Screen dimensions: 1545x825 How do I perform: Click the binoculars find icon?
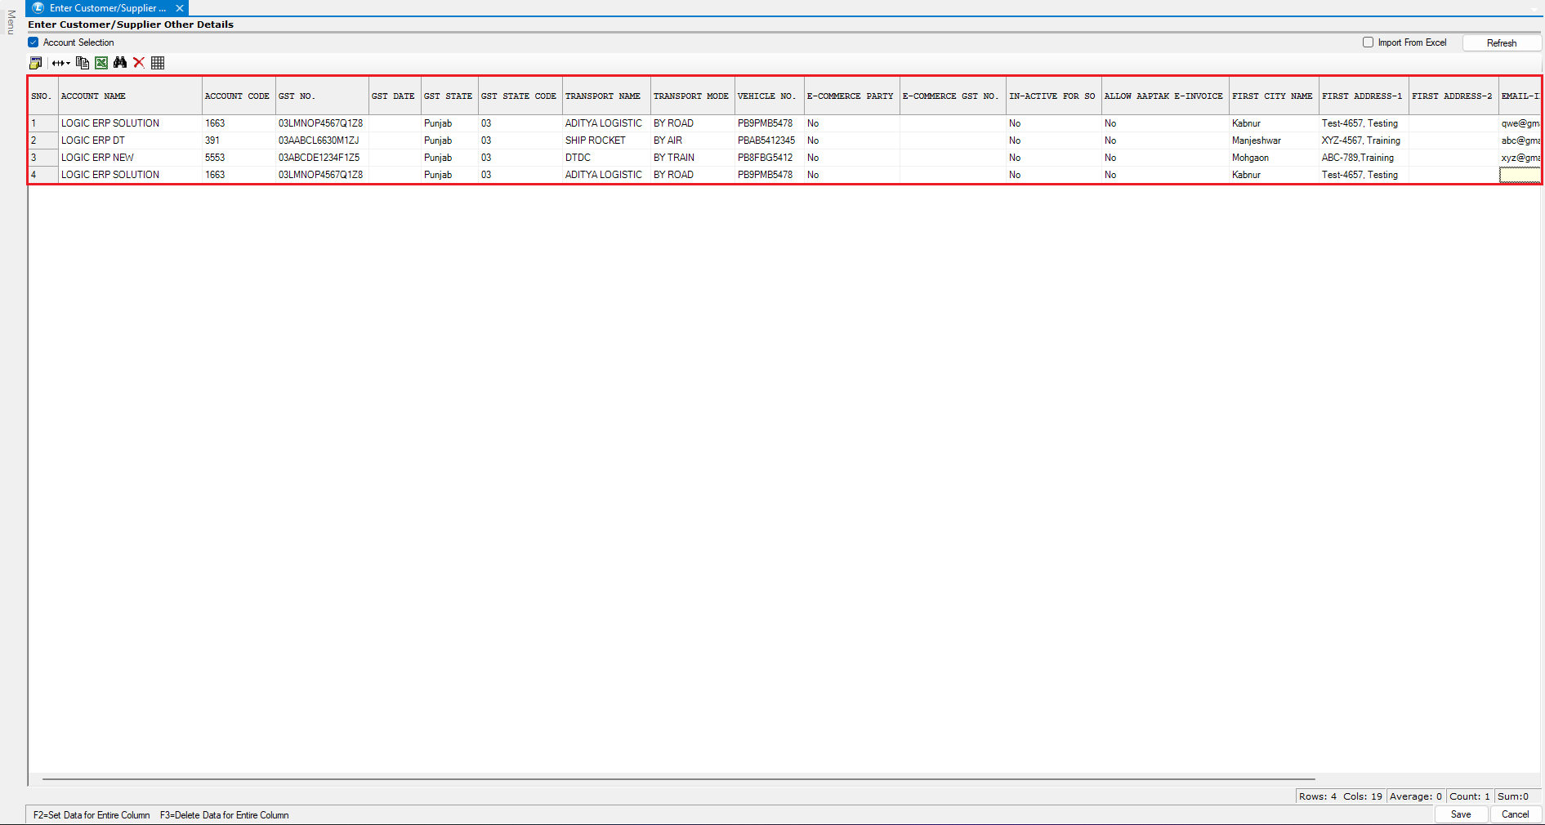tap(120, 63)
